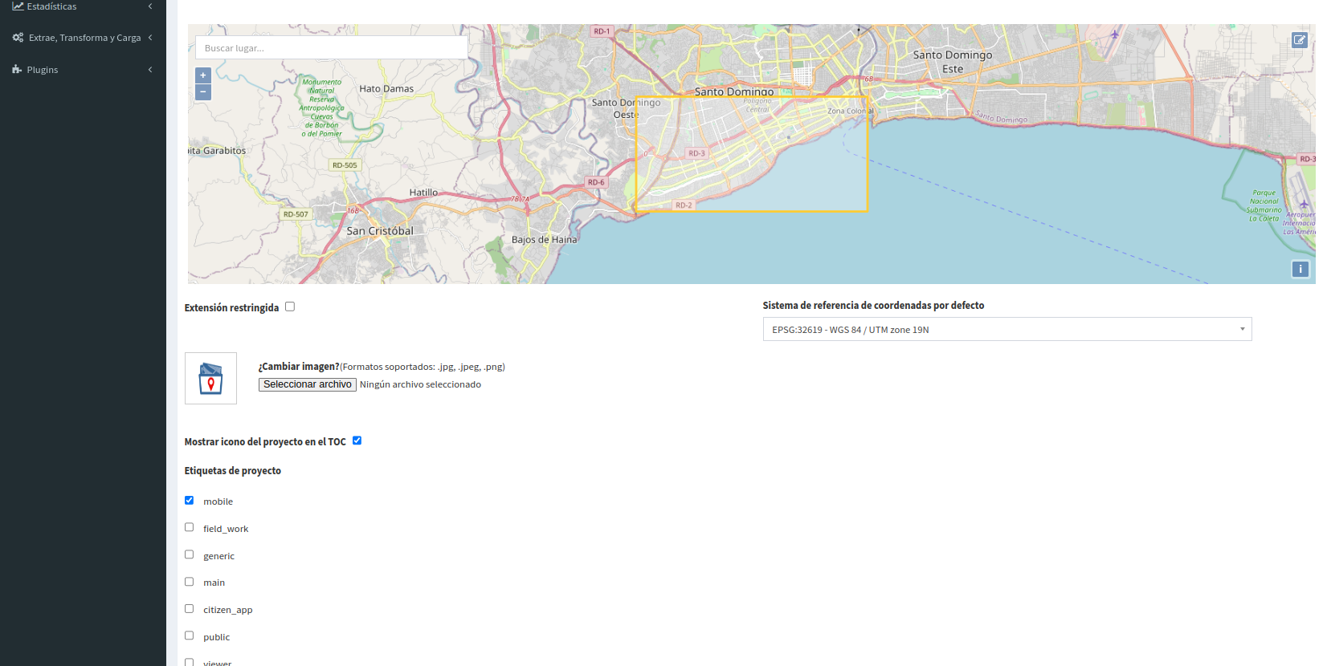This screenshot has height=666, width=1327.
Task: Click the project image thumbnail
Action: pyautogui.click(x=210, y=378)
